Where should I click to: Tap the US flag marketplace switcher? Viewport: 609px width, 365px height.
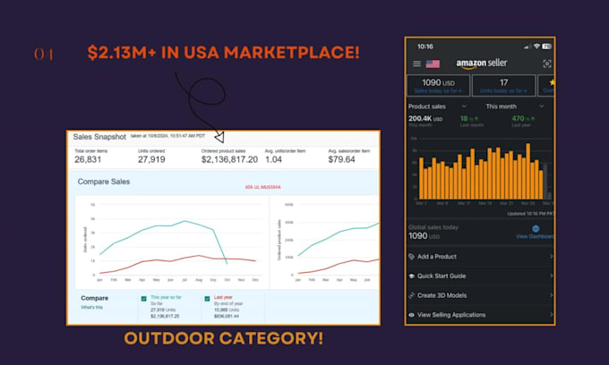(x=433, y=64)
